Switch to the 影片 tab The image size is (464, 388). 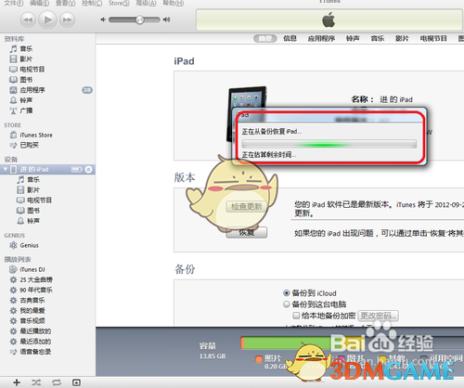[x=402, y=38]
